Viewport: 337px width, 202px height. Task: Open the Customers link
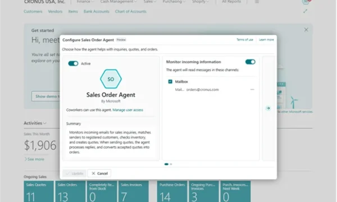click(33, 11)
